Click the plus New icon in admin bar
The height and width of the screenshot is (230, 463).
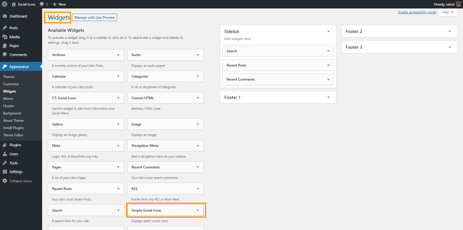coord(55,4)
